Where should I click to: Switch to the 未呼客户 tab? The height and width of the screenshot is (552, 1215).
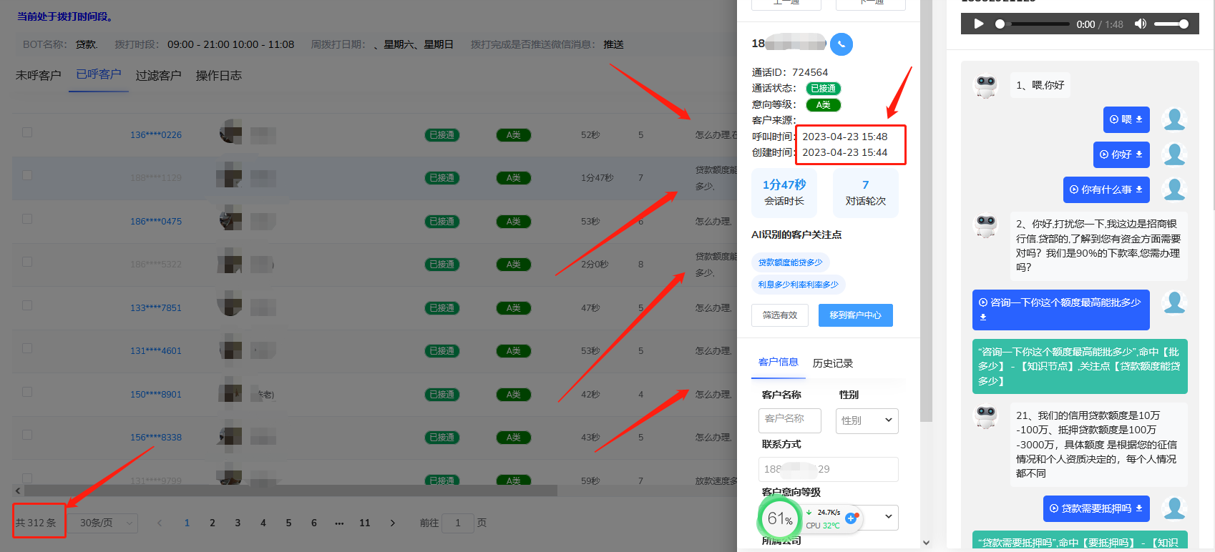click(x=39, y=75)
